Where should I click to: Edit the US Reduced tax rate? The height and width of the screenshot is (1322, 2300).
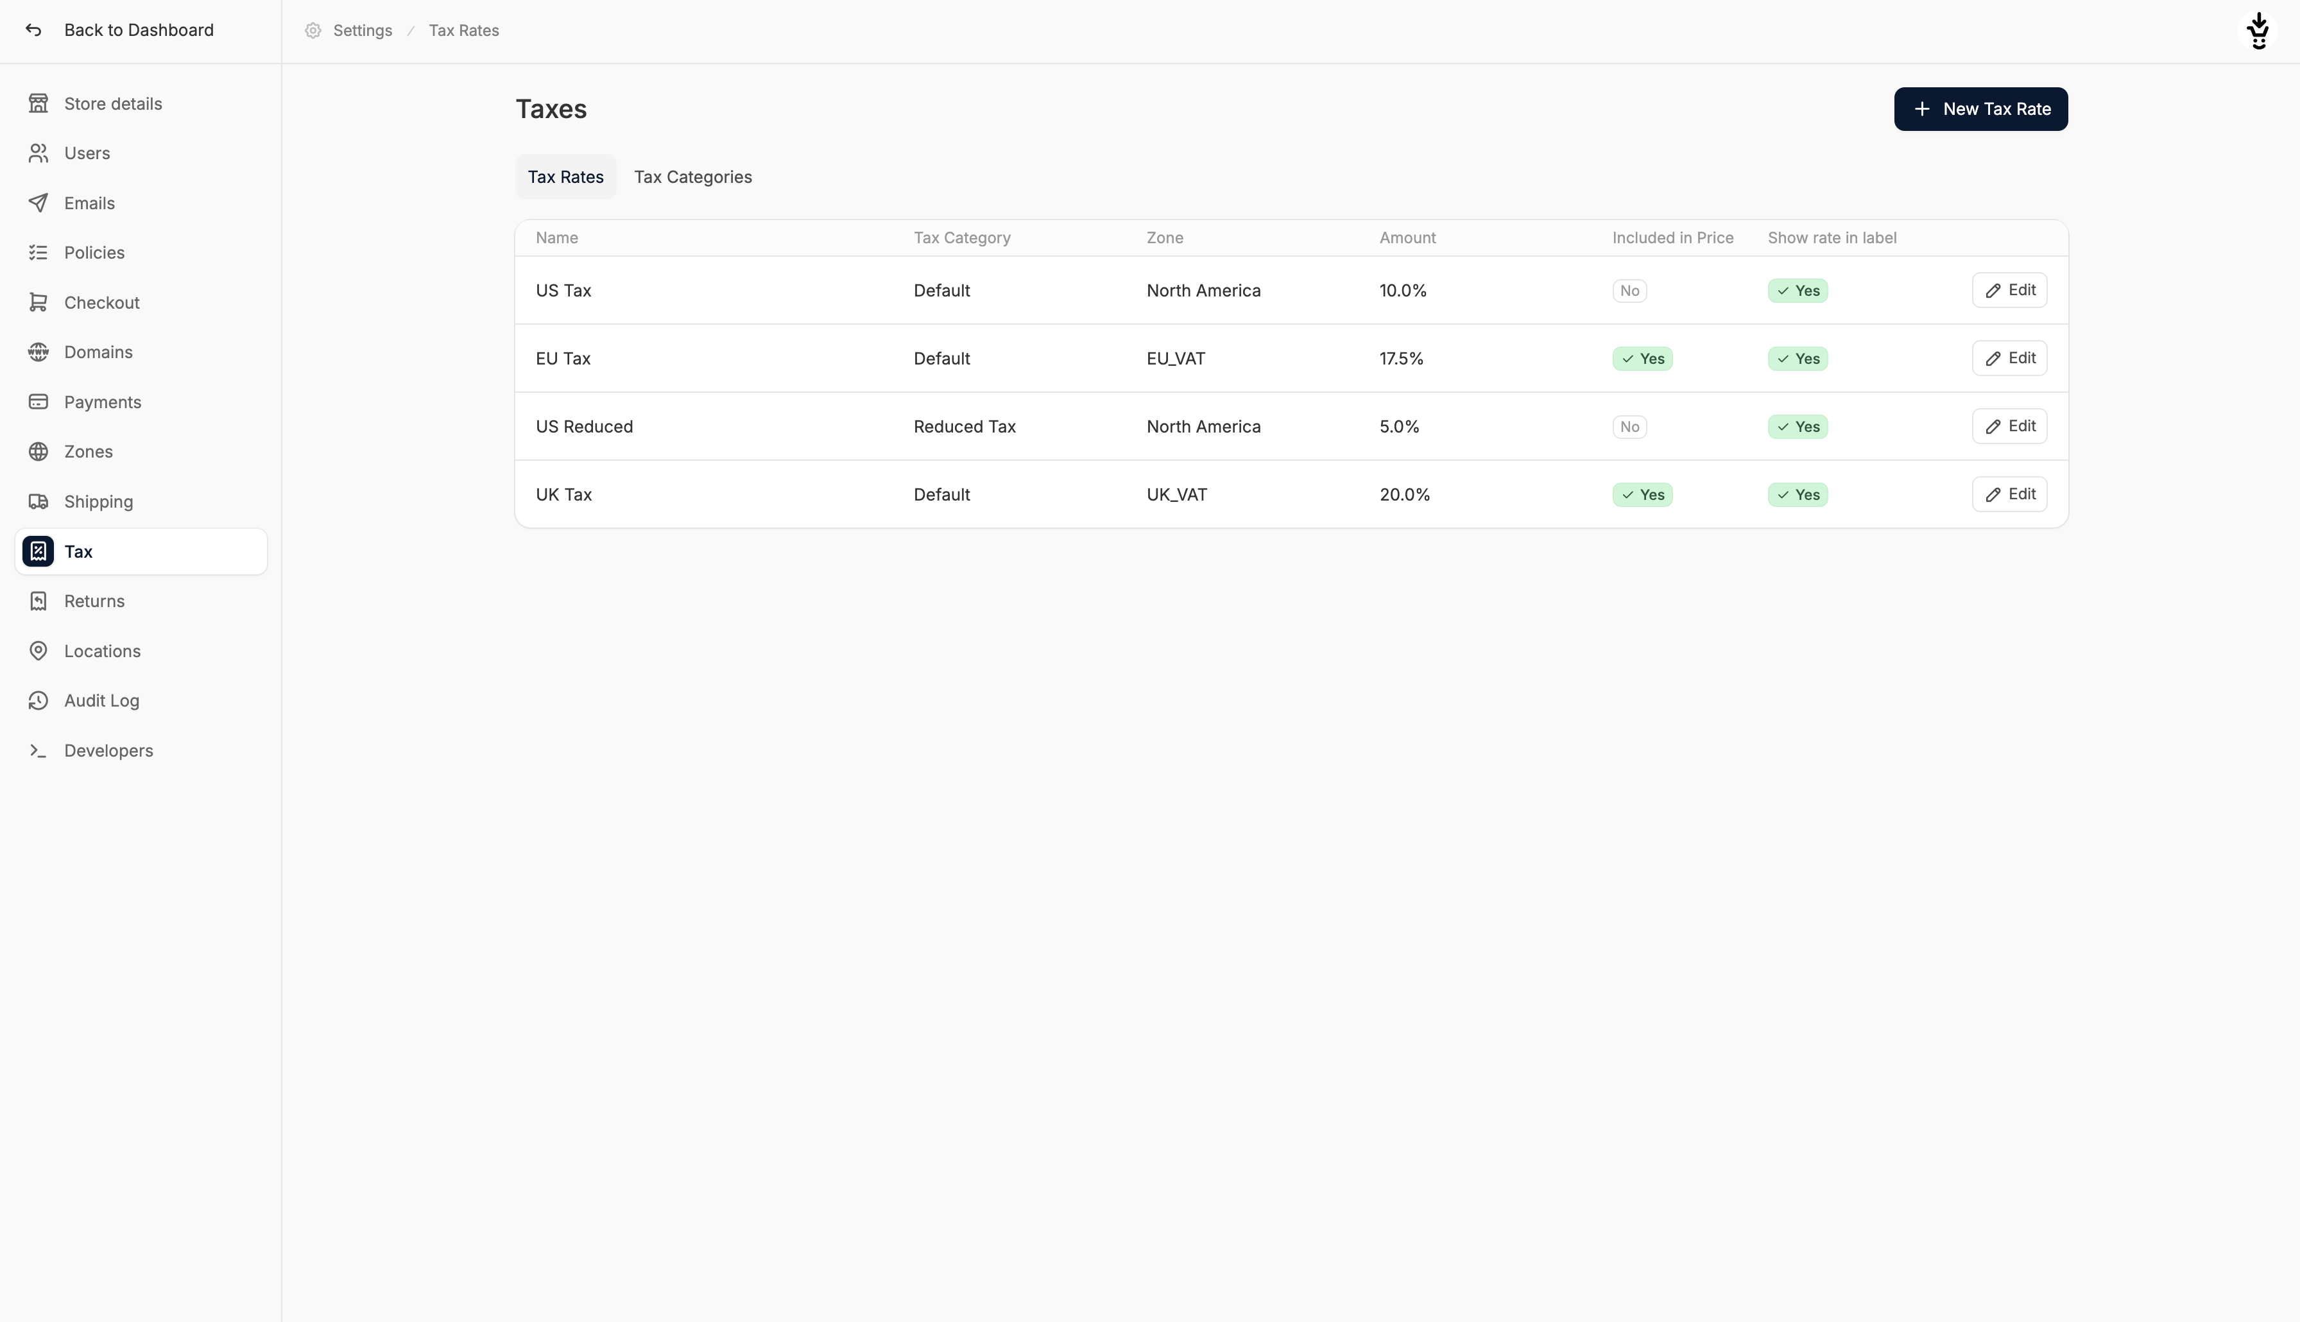pos(2009,426)
